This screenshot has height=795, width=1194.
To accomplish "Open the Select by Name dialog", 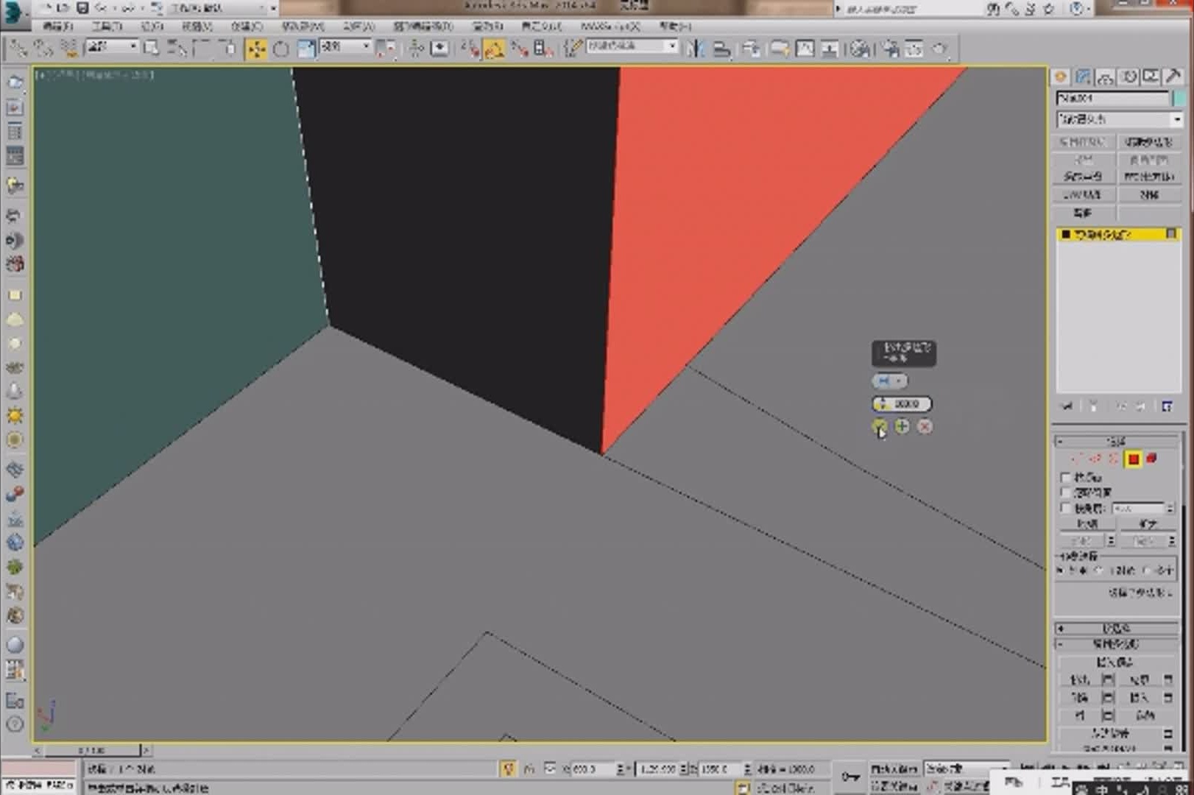I will (x=177, y=49).
